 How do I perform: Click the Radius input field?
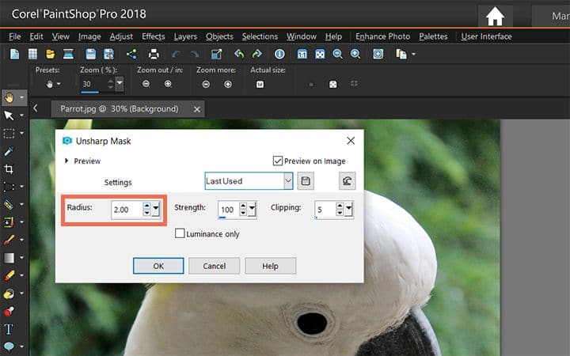tap(127, 210)
